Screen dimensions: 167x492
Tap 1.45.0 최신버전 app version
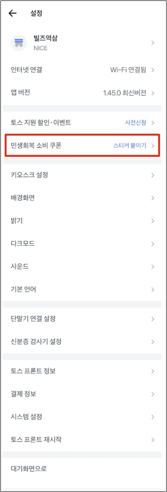(125, 93)
